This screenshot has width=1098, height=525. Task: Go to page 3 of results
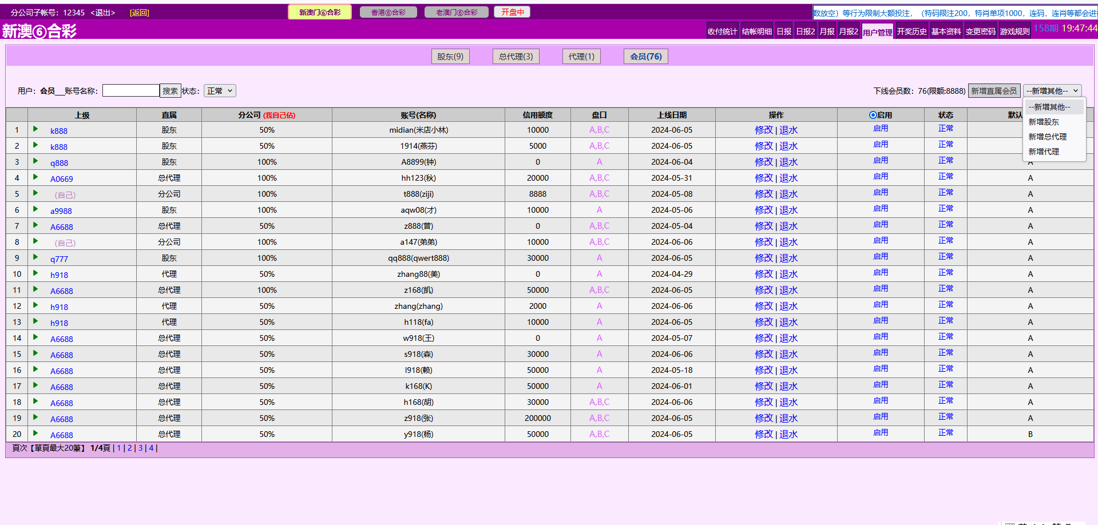141,448
